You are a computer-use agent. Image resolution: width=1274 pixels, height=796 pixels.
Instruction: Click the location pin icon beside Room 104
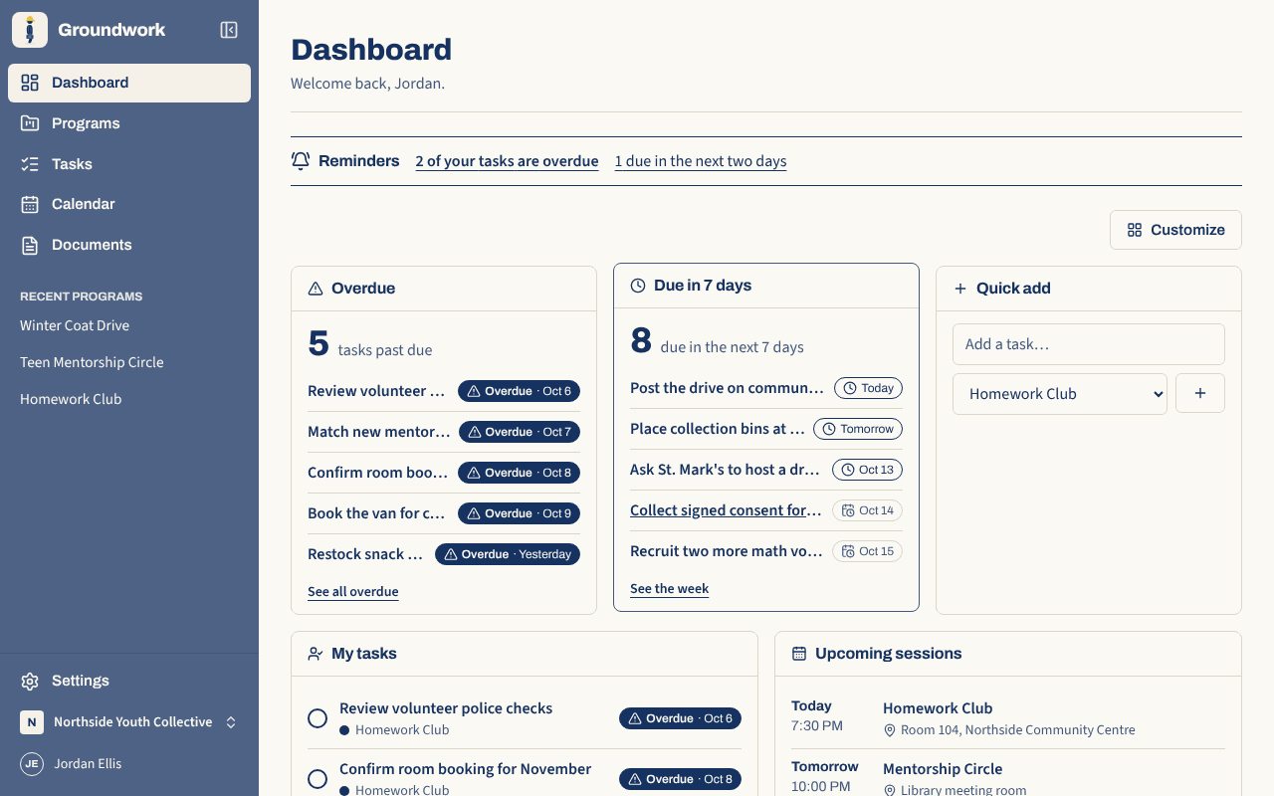pos(890,730)
